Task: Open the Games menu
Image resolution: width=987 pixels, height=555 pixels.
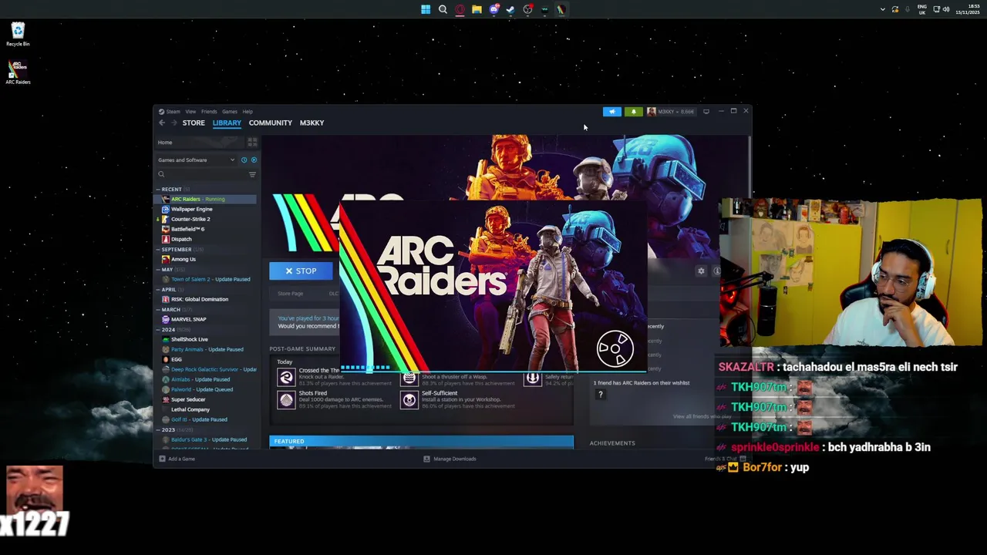Action: [x=230, y=111]
